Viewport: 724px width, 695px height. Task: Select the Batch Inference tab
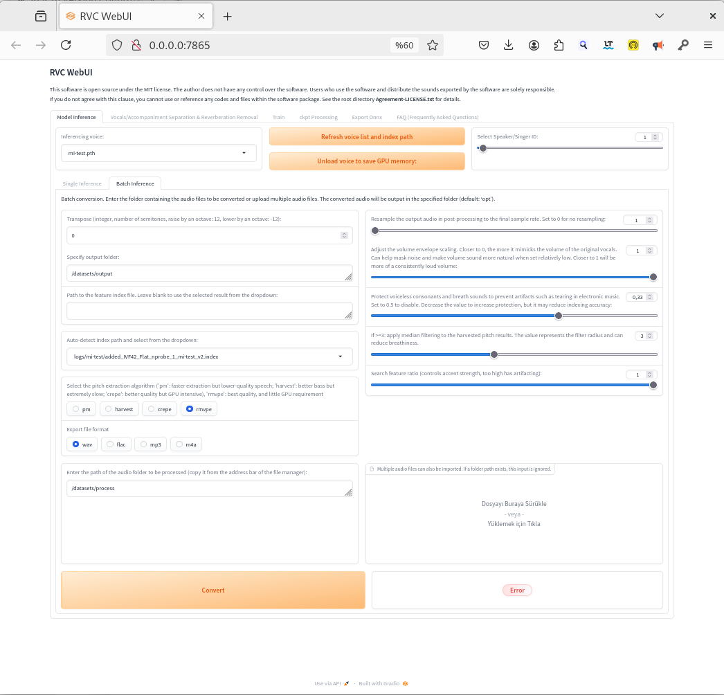(135, 184)
